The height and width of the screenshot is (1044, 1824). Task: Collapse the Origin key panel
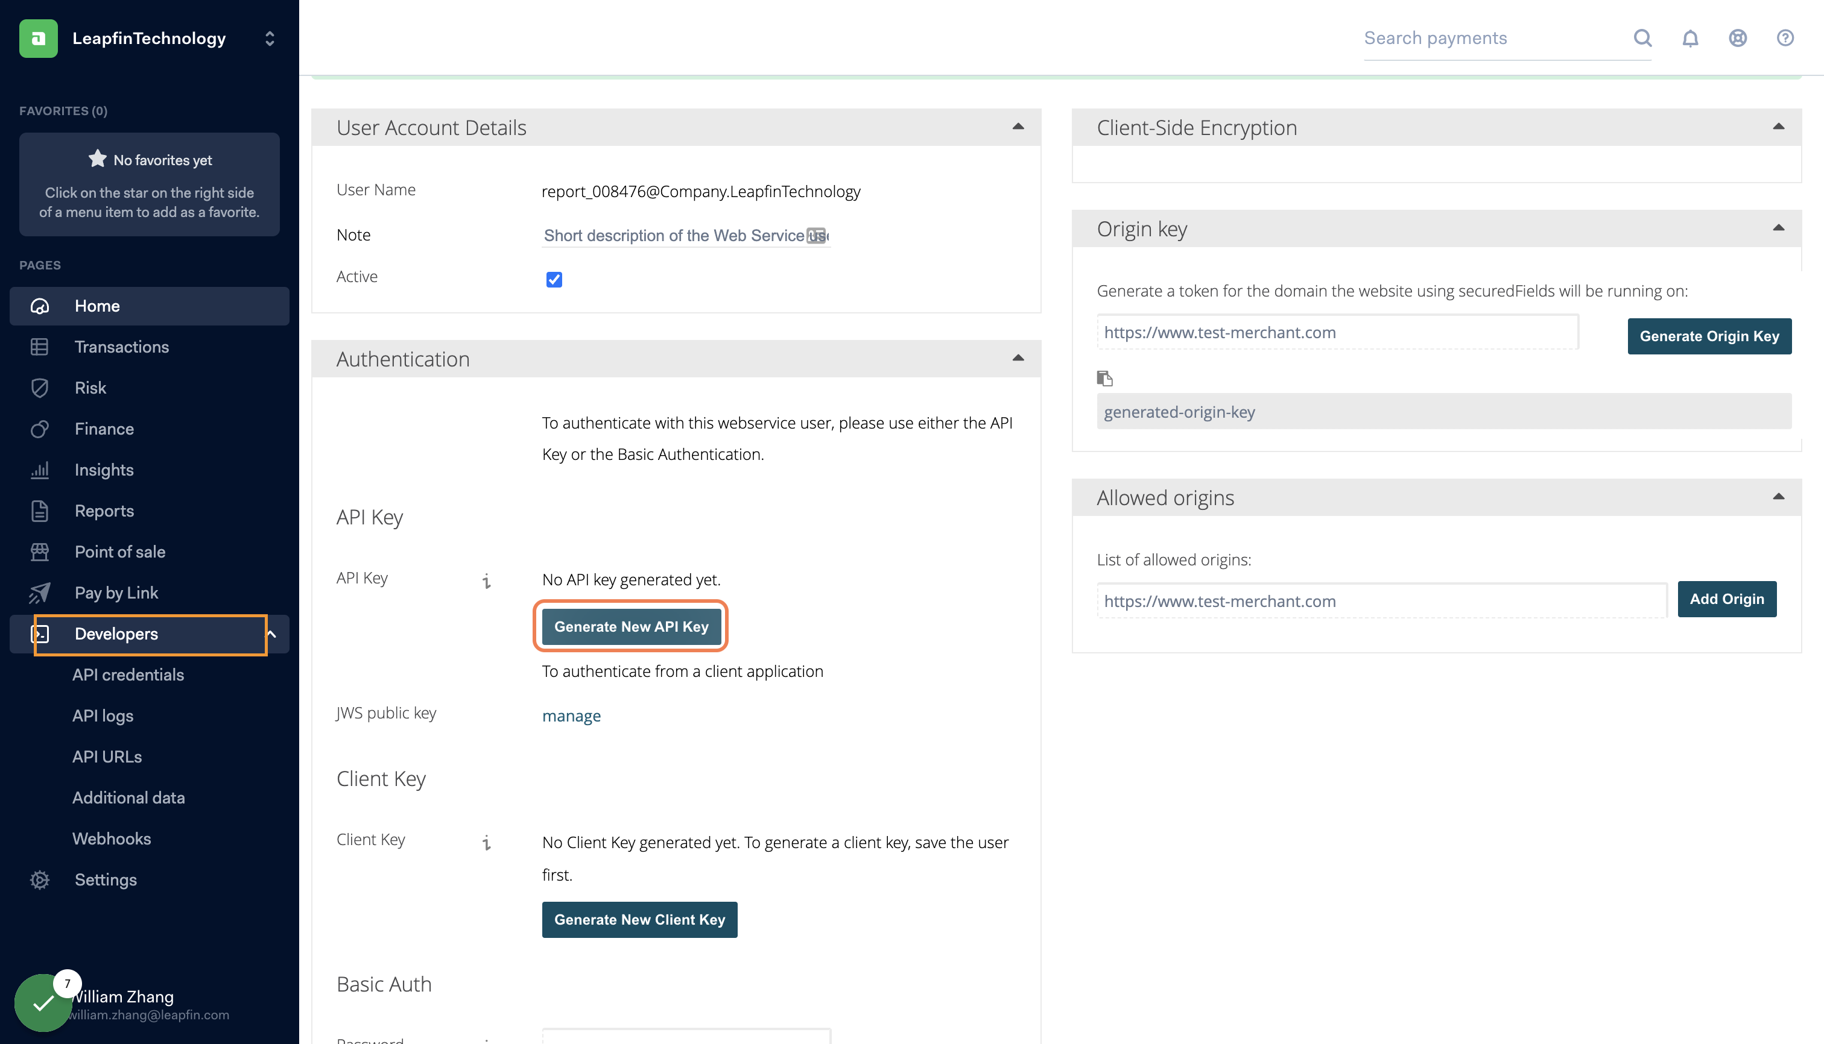click(1778, 228)
